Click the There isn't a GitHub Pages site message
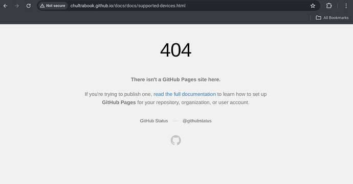This screenshot has width=353, height=184. point(176,80)
